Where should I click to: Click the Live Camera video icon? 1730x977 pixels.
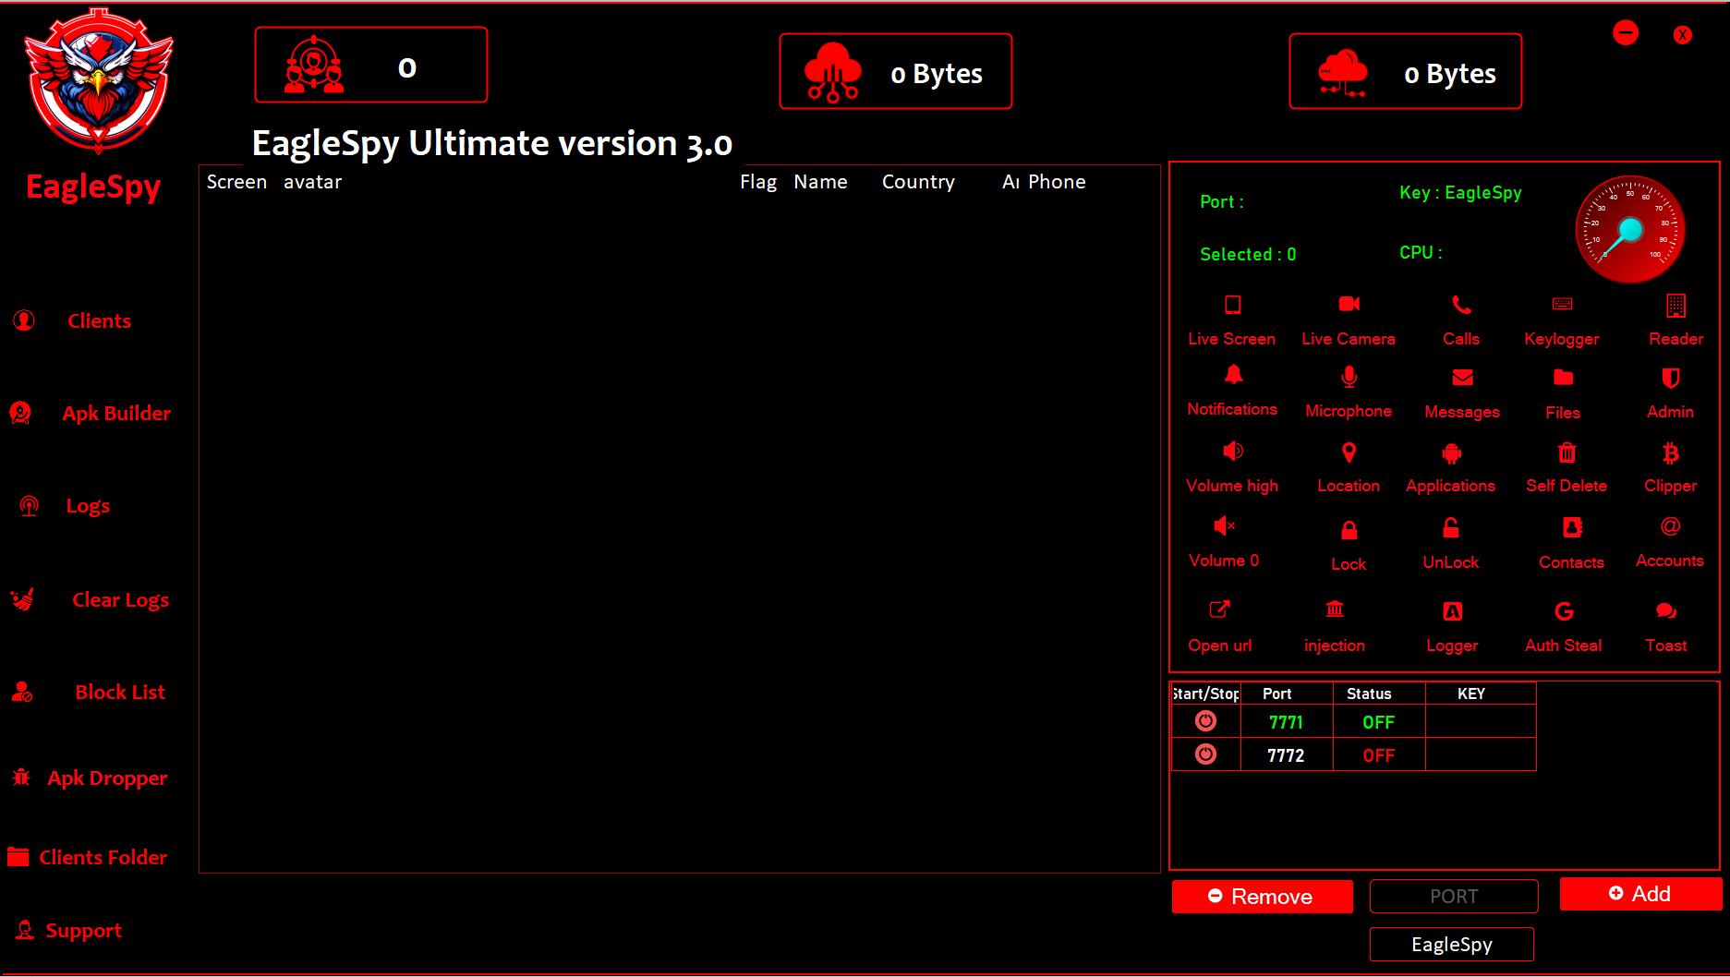(x=1349, y=304)
